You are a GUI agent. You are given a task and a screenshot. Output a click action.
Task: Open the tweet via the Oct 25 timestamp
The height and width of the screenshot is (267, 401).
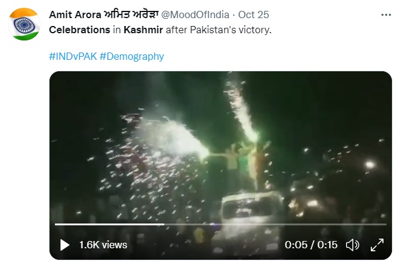coord(254,15)
